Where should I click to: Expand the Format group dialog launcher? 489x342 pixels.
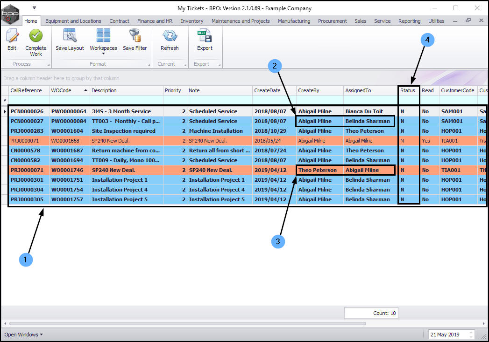(x=149, y=65)
